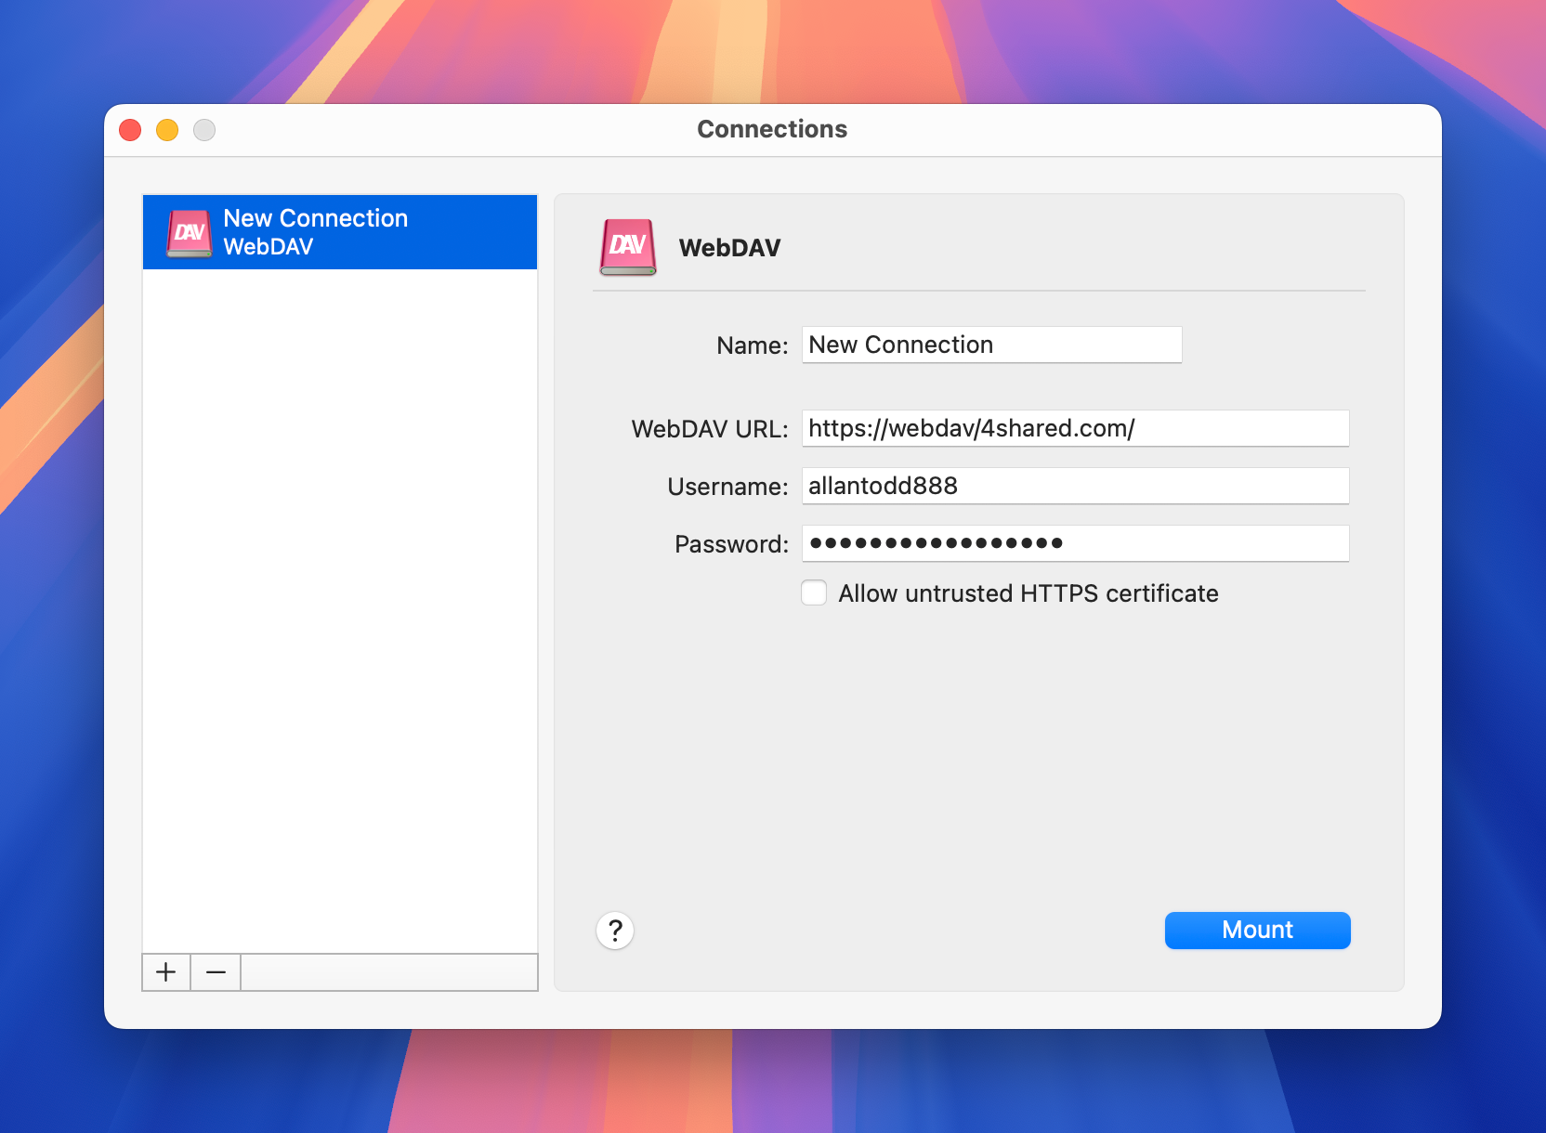
Task: Click the Mount button
Action: 1257,930
